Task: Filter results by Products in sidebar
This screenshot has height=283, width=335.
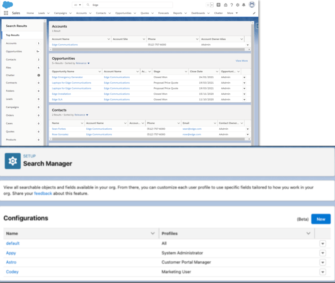Action: (23, 140)
